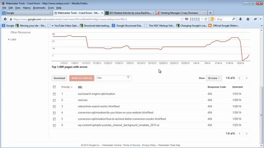This screenshot has height=148, width=264.
Task: Open the seo/search-engine-optimisation URL link
Action: click(97, 94)
